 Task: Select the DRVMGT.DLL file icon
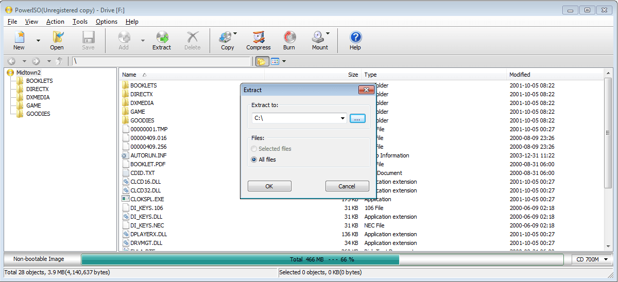pos(126,243)
